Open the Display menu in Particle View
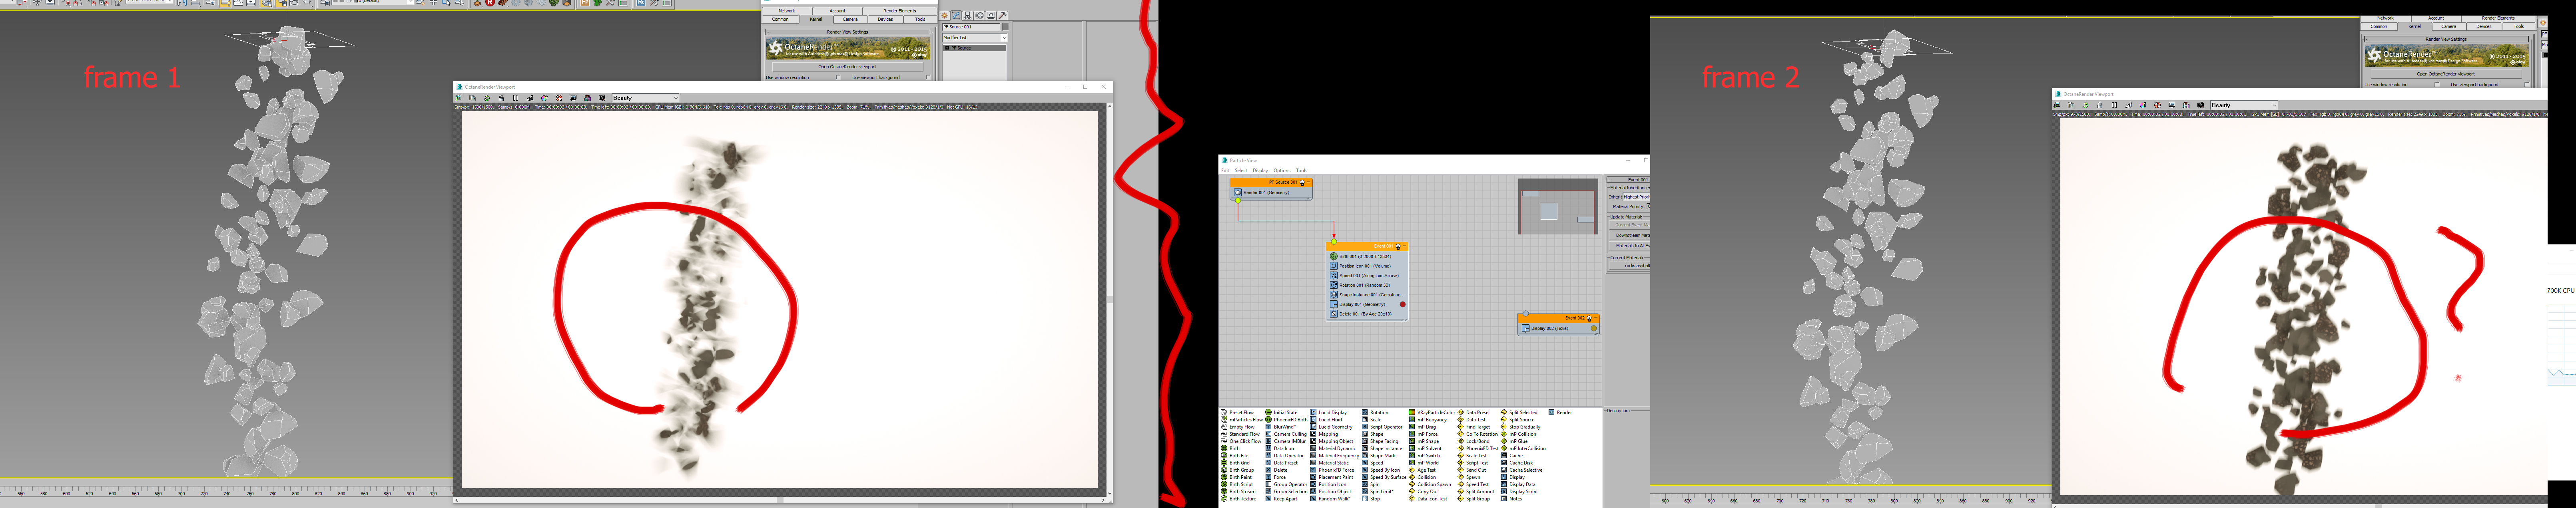2576x508 pixels. (1260, 170)
